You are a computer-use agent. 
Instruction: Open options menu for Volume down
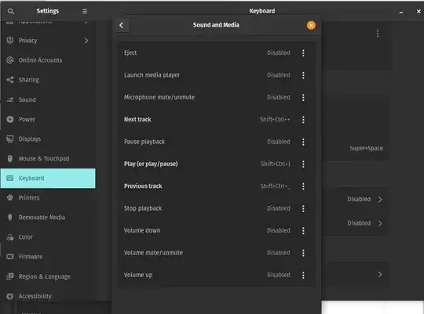tap(303, 231)
